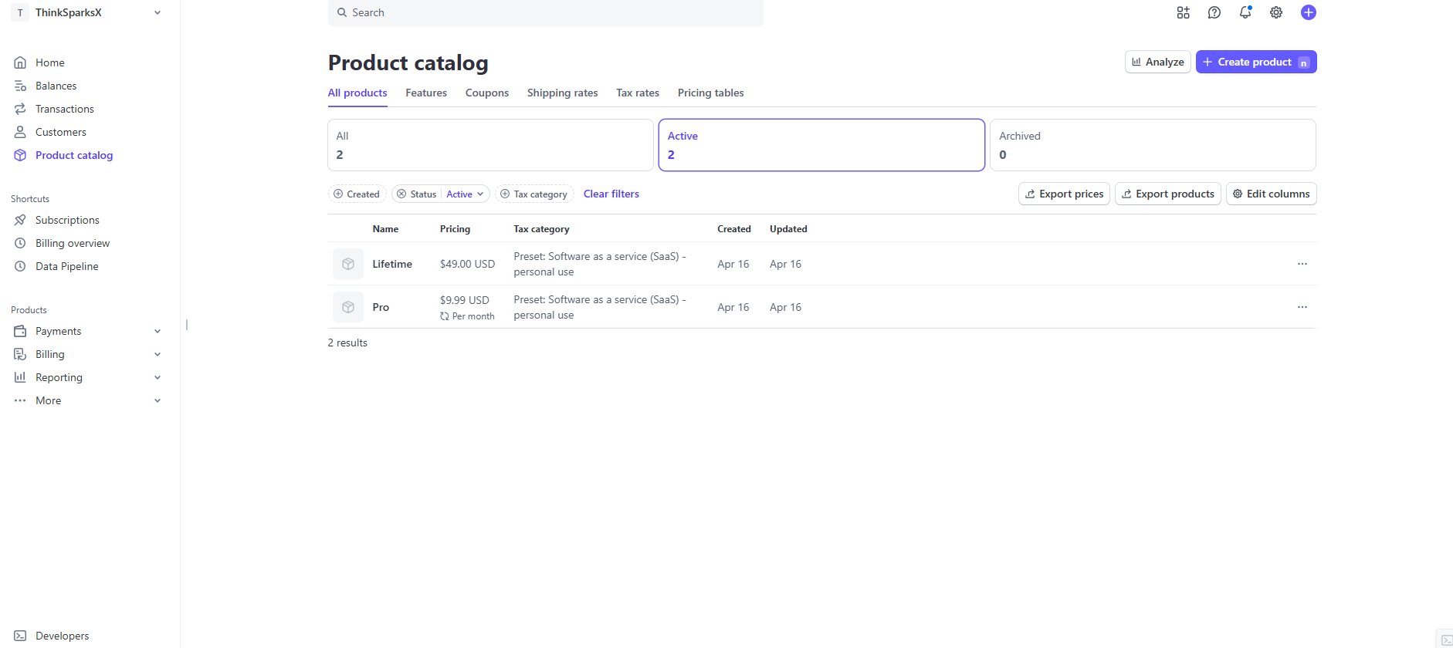Click the Billing invoice icon
Viewport: 1453px width, 648px height.
20,354
